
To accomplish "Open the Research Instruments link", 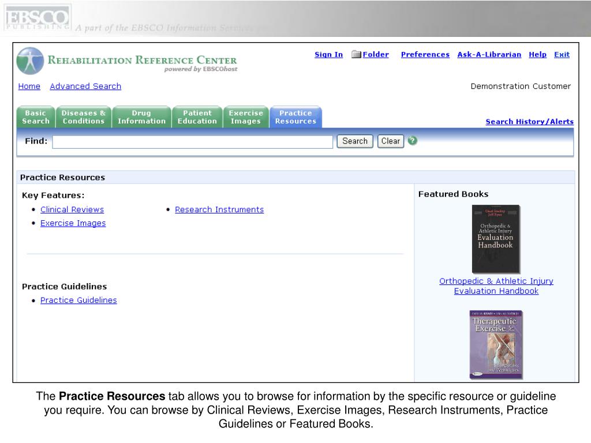I will 219,209.
